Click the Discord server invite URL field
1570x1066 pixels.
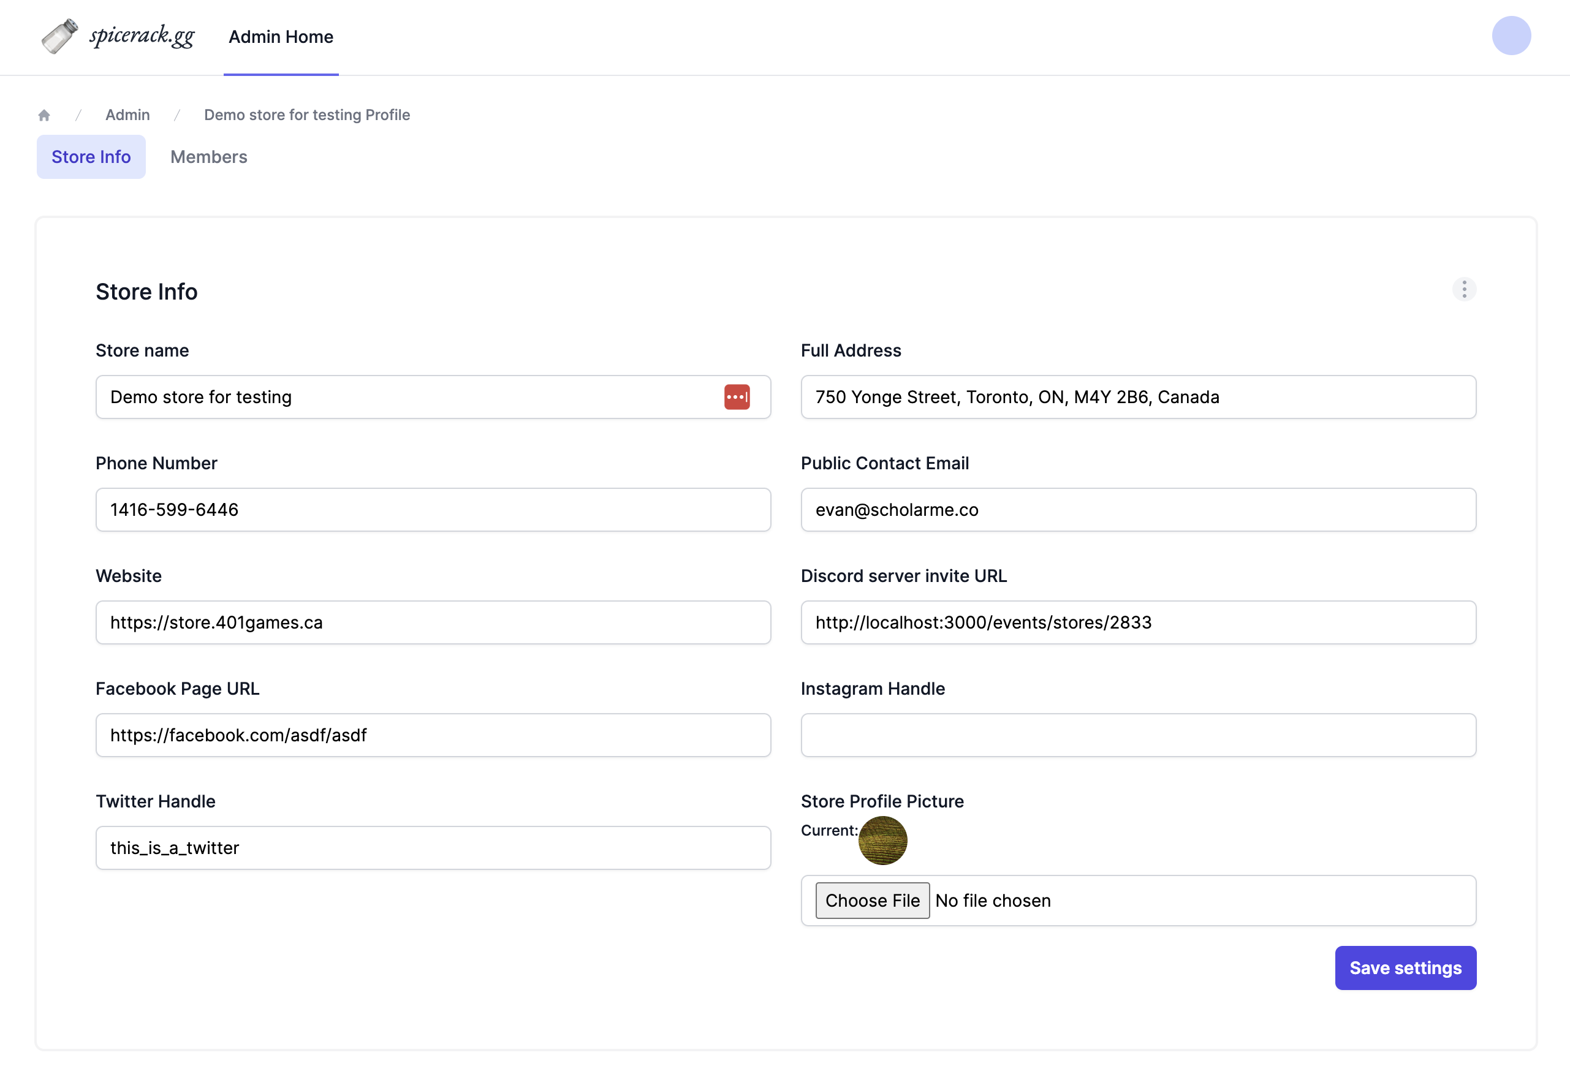click(x=1137, y=622)
